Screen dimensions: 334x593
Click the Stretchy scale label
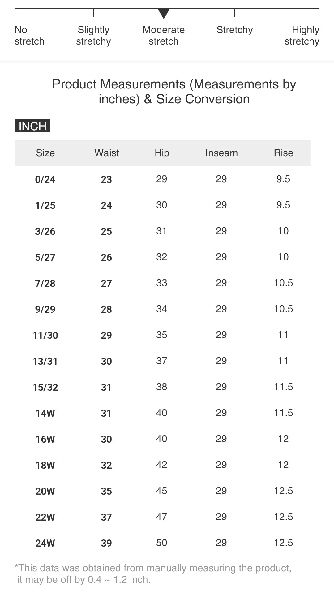pyautogui.click(x=234, y=30)
